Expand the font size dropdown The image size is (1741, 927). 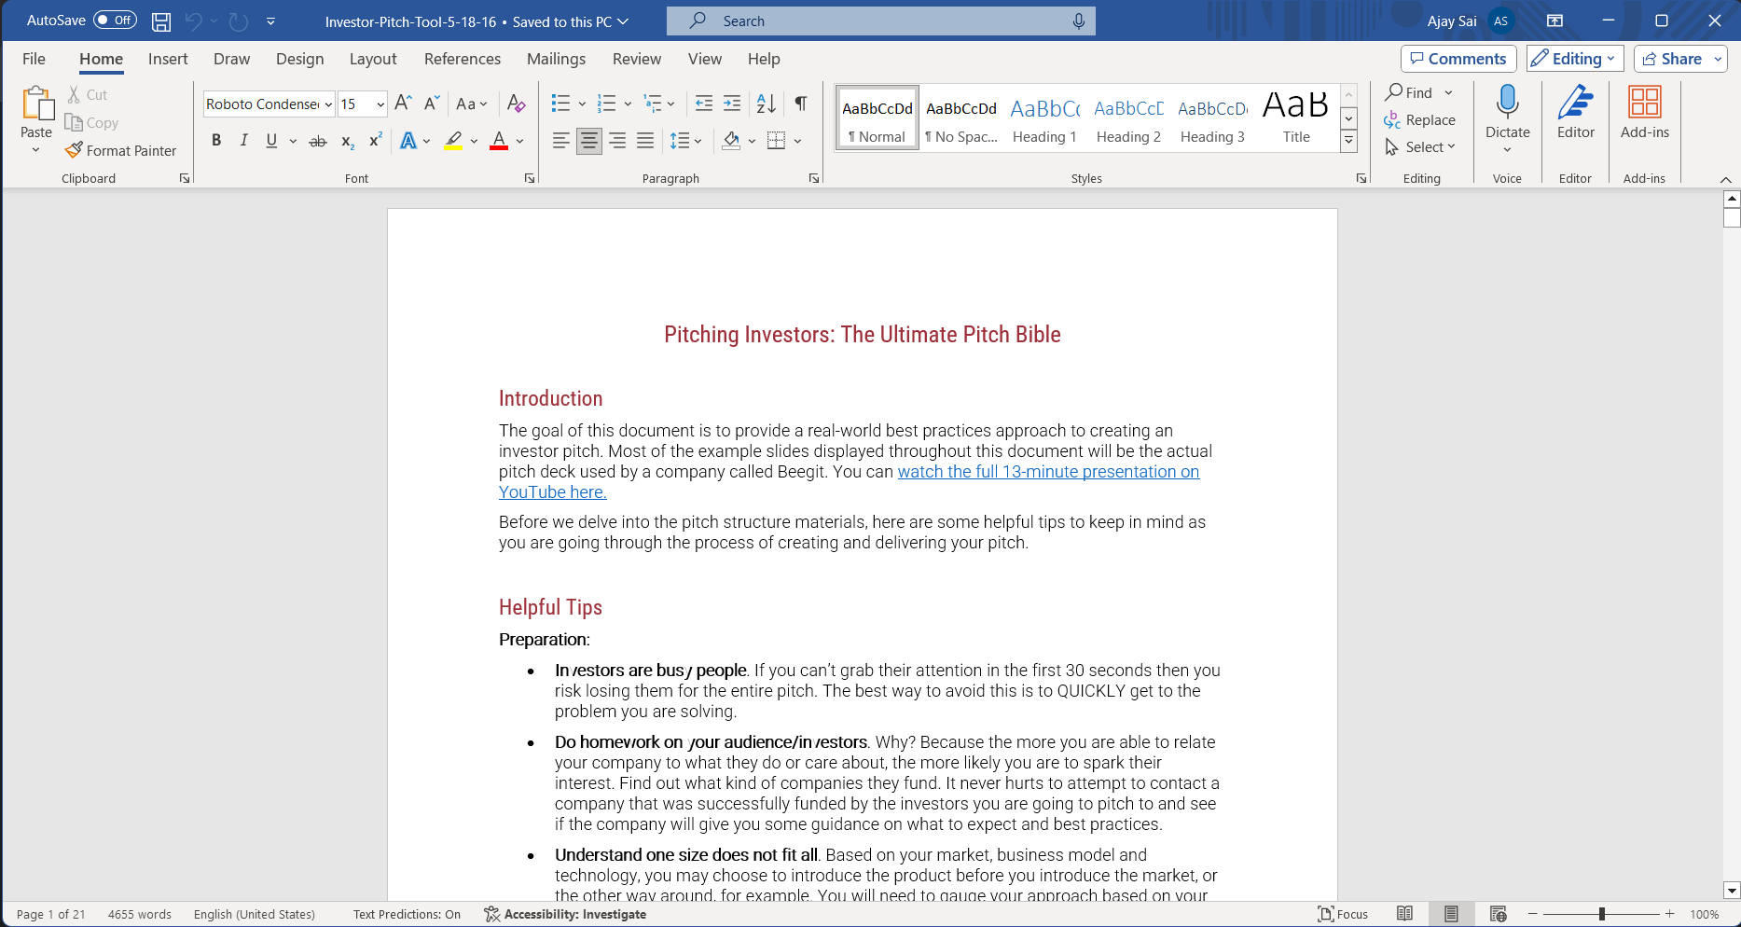click(380, 104)
